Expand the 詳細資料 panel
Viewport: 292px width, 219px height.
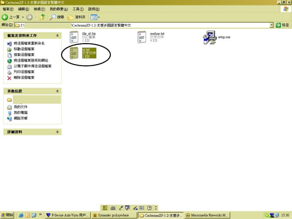(57, 132)
